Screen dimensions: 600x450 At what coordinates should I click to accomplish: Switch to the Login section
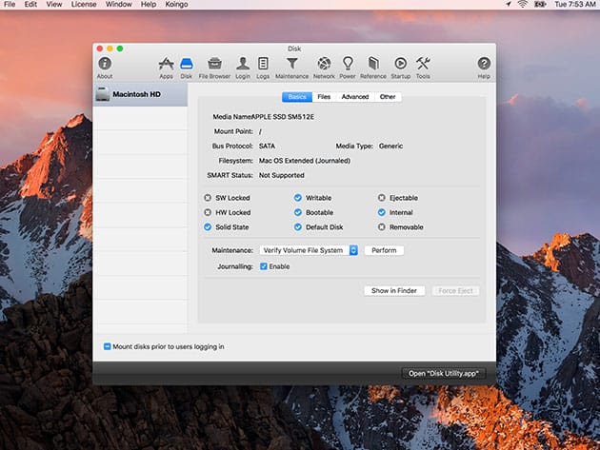[x=243, y=64]
